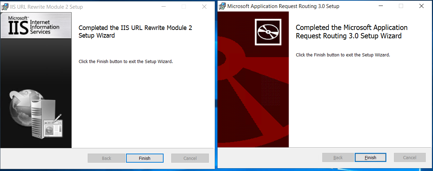Click Cancel in Application Request Routing Setup
This screenshot has height=171, width=433.
(410, 157)
